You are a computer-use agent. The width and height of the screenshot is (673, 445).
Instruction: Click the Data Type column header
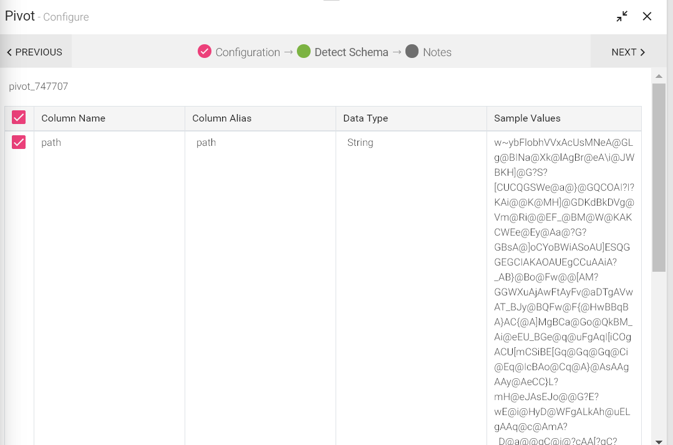[366, 118]
